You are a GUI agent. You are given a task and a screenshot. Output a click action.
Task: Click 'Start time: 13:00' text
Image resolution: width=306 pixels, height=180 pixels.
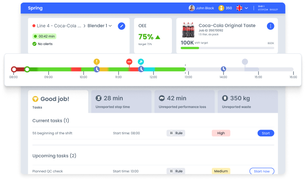point(126,171)
